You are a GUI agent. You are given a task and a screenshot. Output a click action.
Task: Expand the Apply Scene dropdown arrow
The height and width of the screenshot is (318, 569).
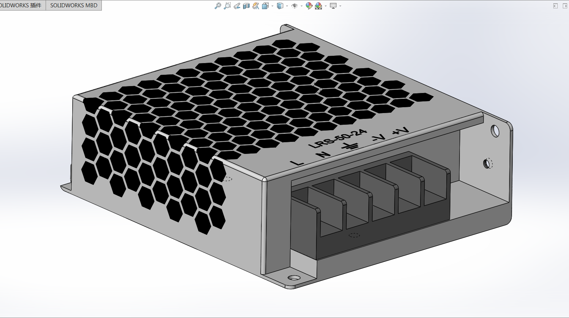(x=326, y=6)
